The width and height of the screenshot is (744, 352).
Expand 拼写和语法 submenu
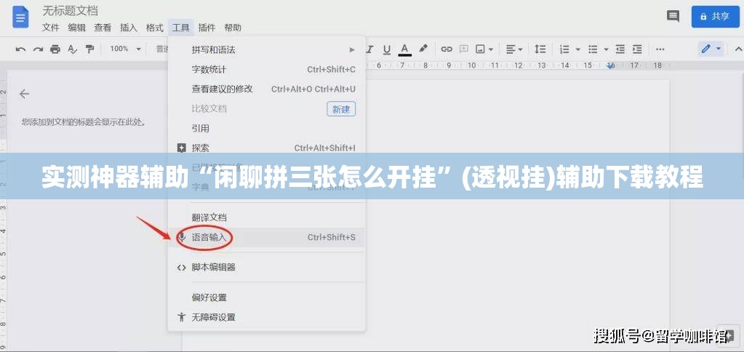(x=267, y=49)
